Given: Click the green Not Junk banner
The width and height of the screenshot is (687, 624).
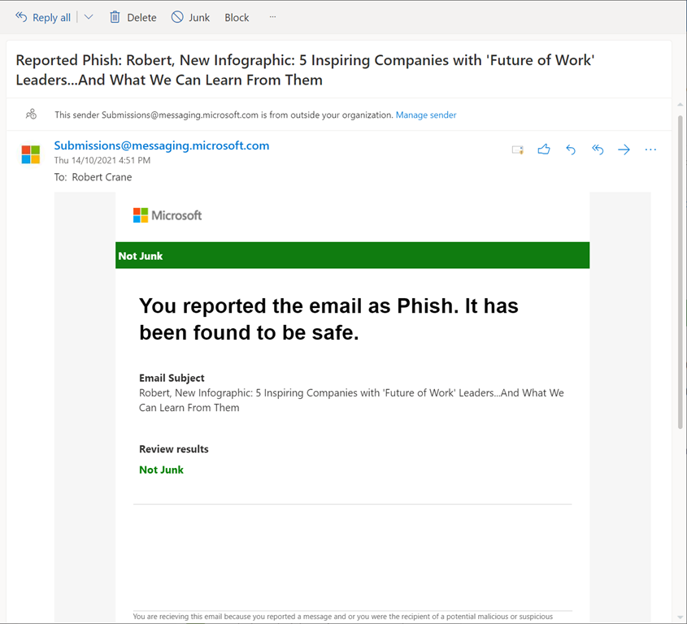Looking at the screenshot, I should click(x=352, y=255).
